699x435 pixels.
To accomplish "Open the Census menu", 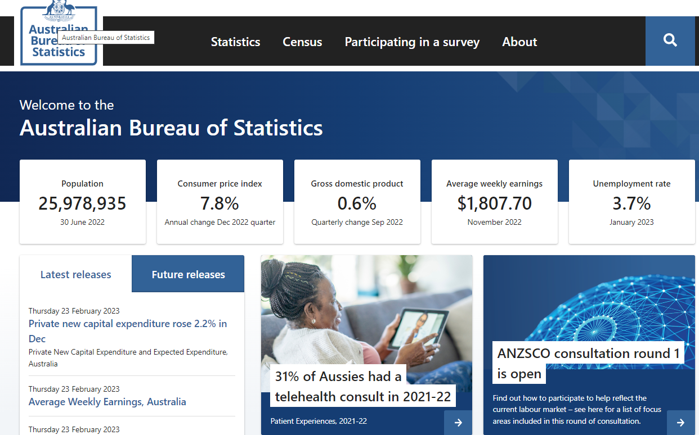I will pos(302,42).
